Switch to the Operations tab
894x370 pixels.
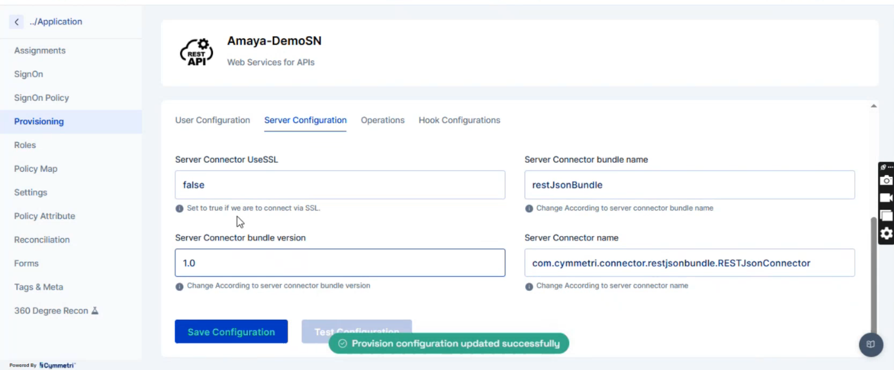pyautogui.click(x=382, y=120)
